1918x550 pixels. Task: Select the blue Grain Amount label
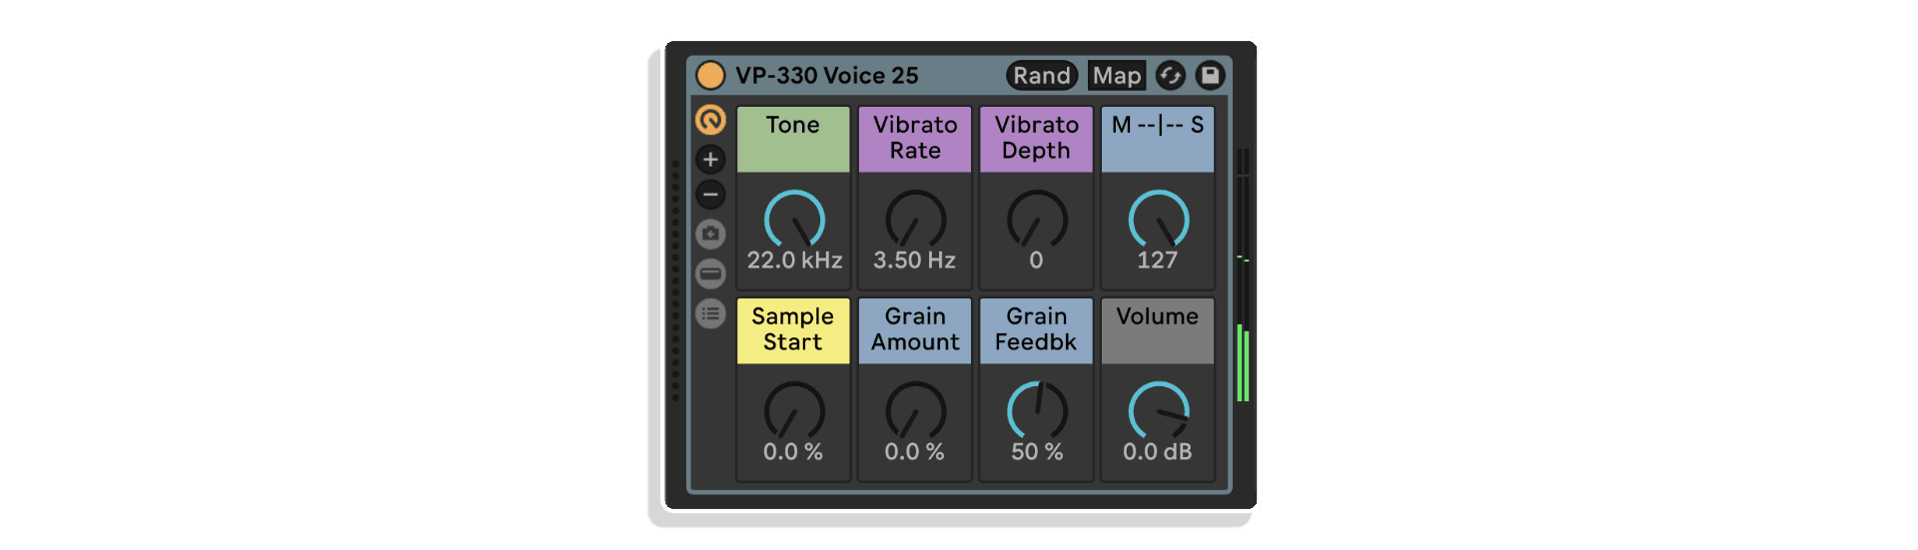(x=915, y=330)
